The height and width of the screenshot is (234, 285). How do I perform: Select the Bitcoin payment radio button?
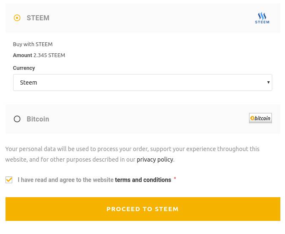click(17, 119)
